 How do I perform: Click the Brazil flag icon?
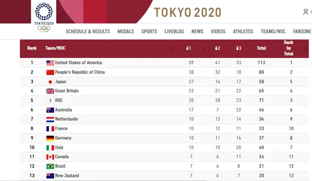pyautogui.click(x=50, y=166)
